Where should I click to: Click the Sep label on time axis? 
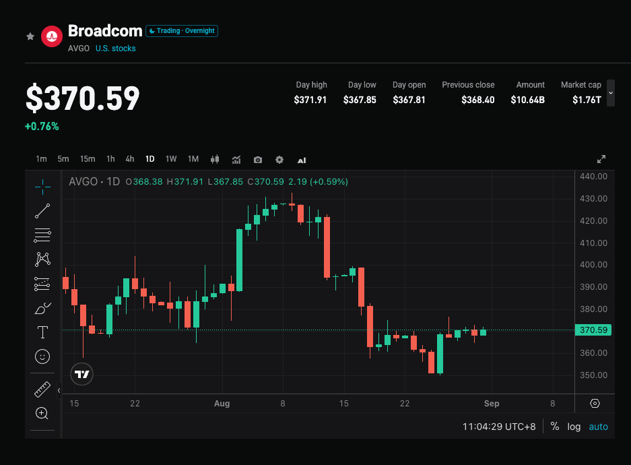(492, 404)
